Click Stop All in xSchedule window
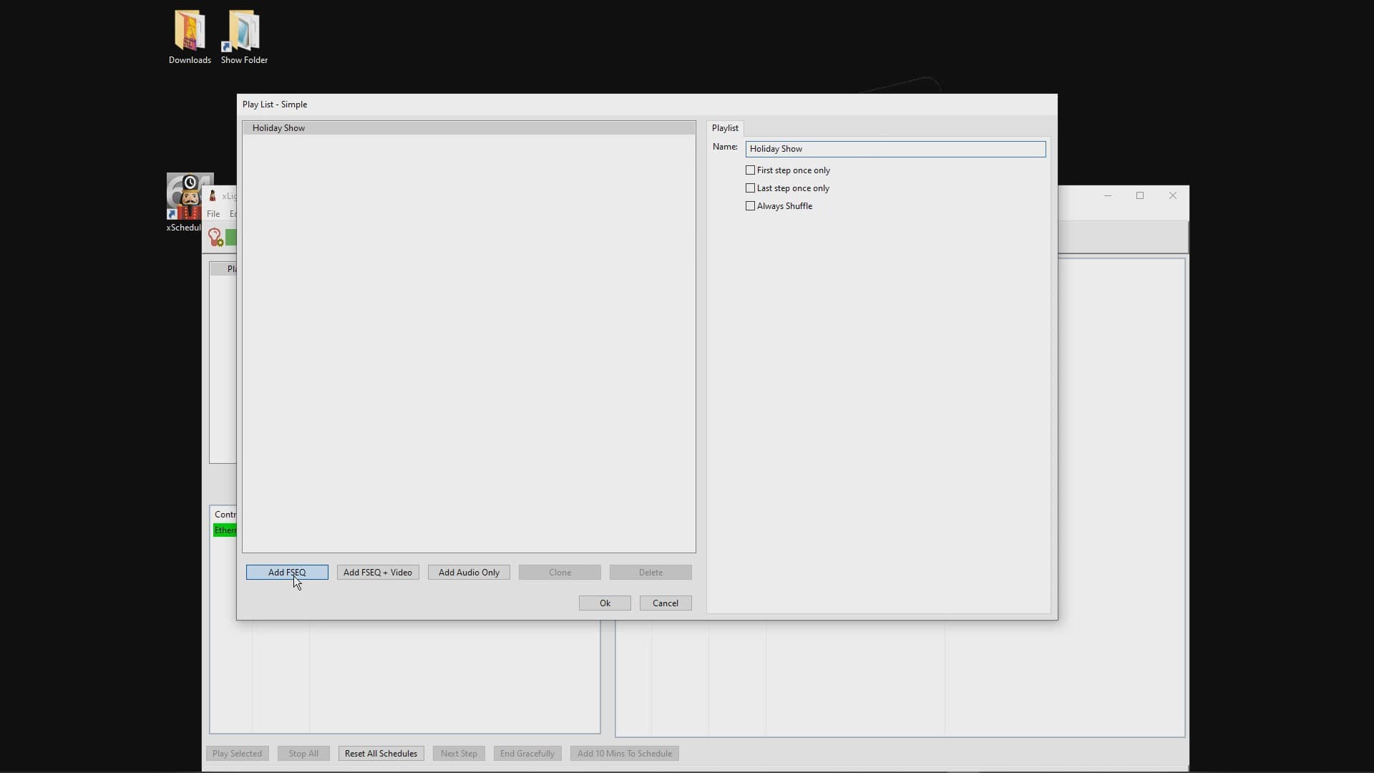Image resolution: width=1374 pixels, height=773 pixels. [x=303, y=754]
